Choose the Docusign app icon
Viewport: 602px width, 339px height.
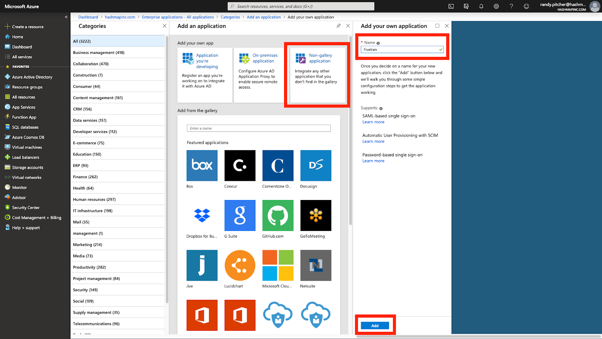[x=316, y=166]
